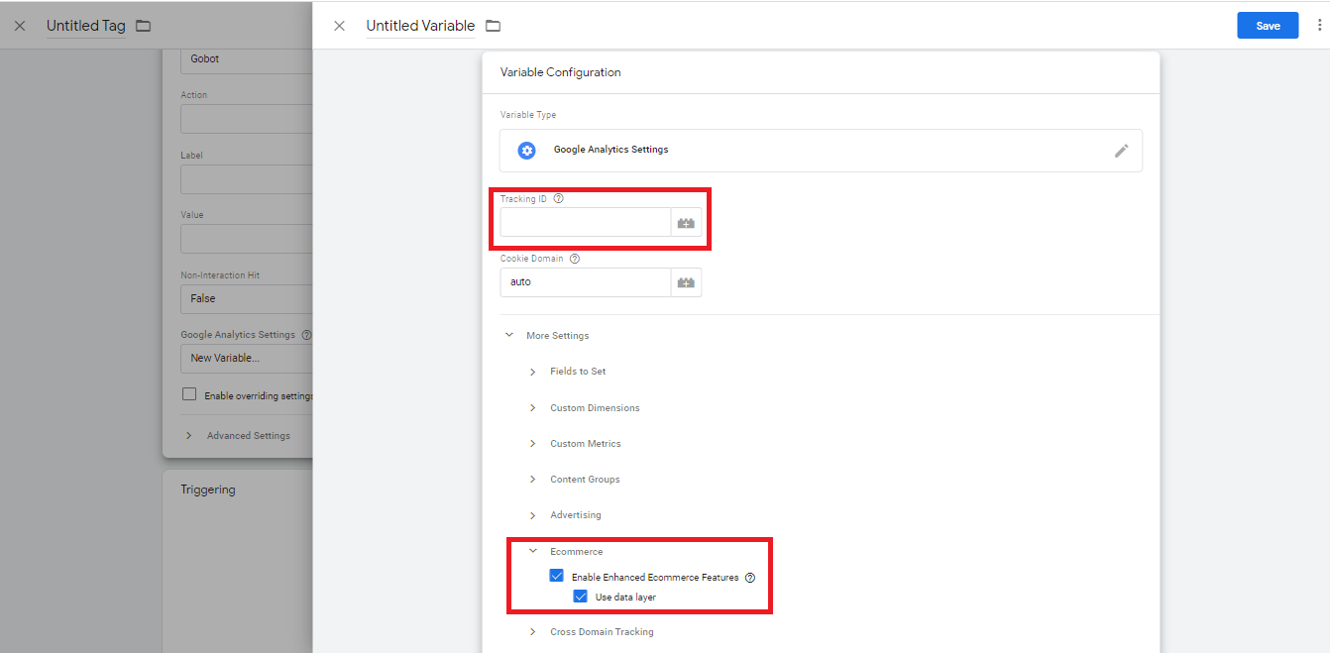Expand Fields to Set
Screen dimensions: 1330x653
(533, 372)
